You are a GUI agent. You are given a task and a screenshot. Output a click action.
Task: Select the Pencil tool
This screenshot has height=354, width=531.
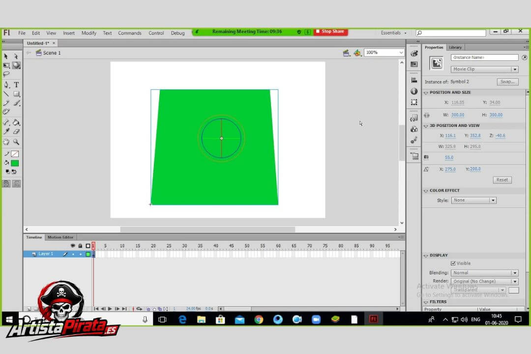6,103
